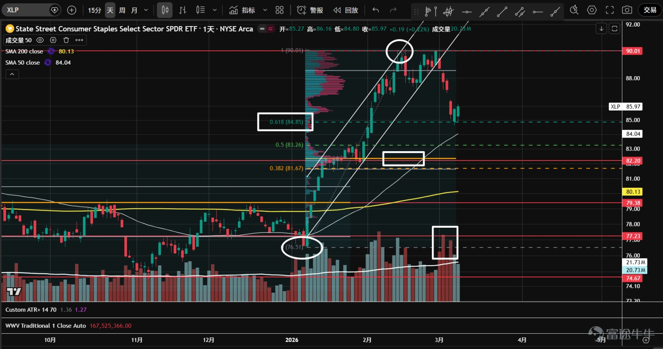663x349 pixels.
Task: Open chart settings hexagon icon
Action: (592, 10)
